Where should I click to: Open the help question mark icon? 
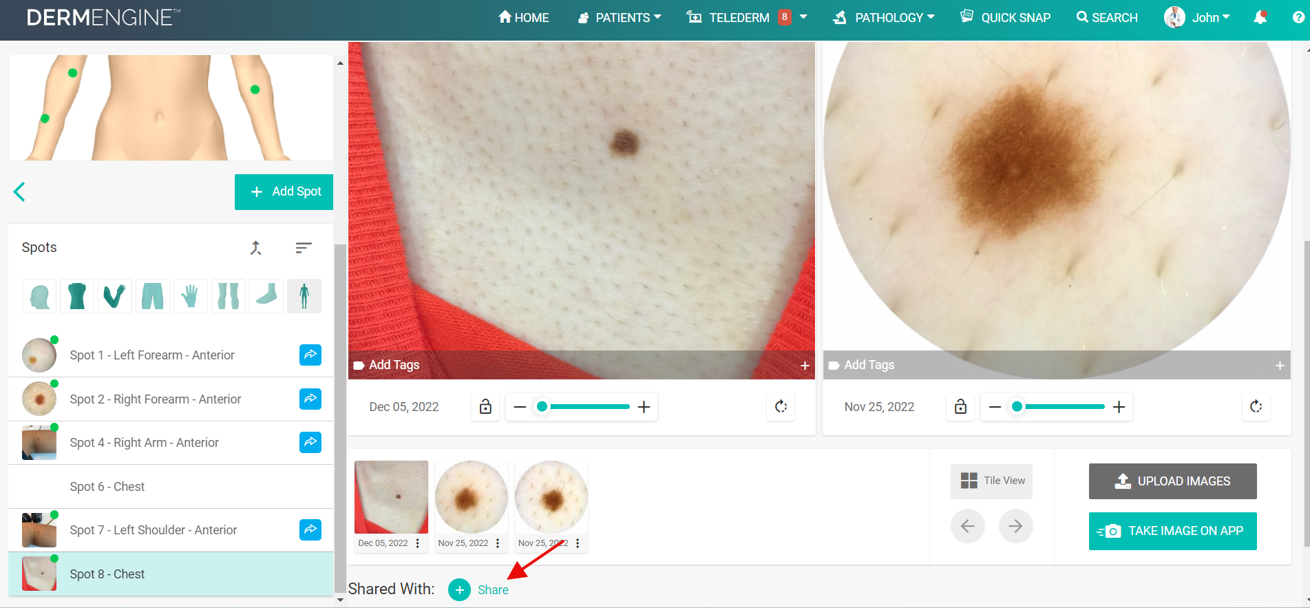point(1298,18)
